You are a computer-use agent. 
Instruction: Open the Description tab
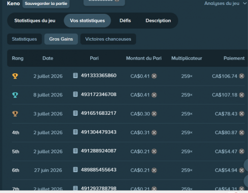click(x=158, y=21)
